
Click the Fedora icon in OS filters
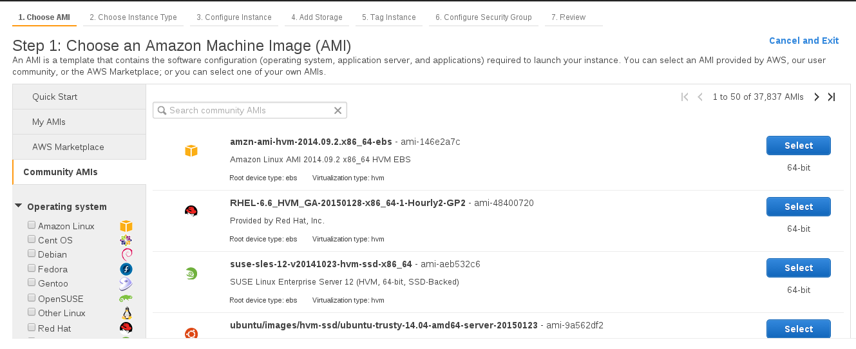tap(126, 269)
